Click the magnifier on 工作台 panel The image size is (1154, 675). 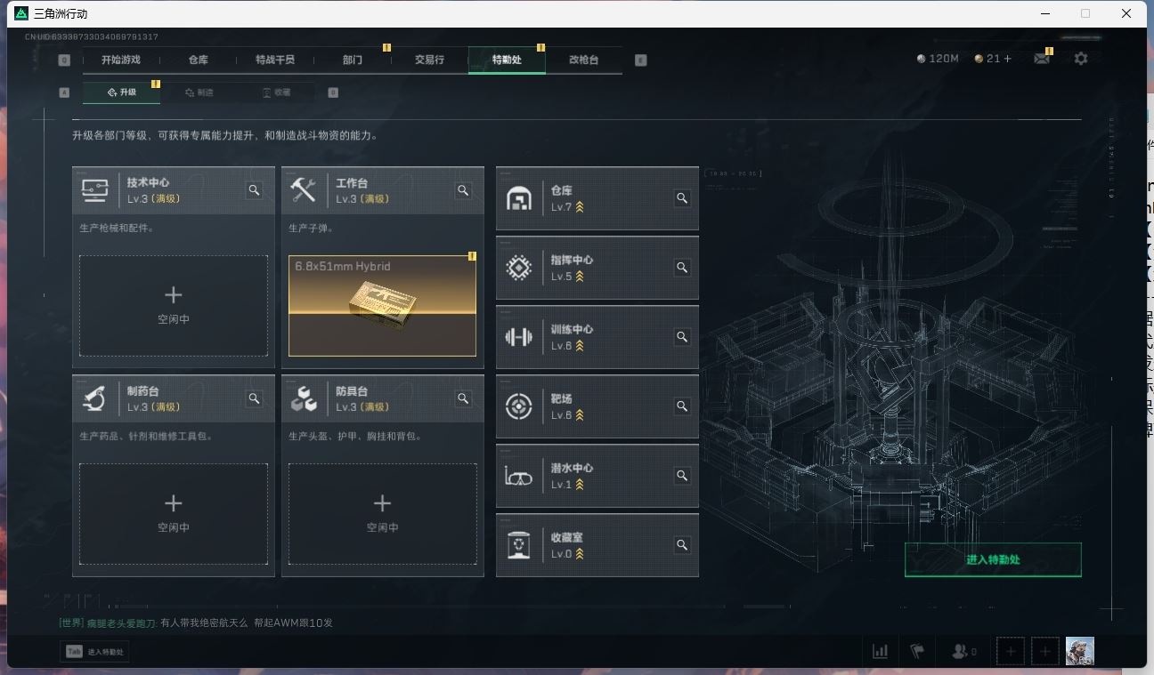[463, 190]
